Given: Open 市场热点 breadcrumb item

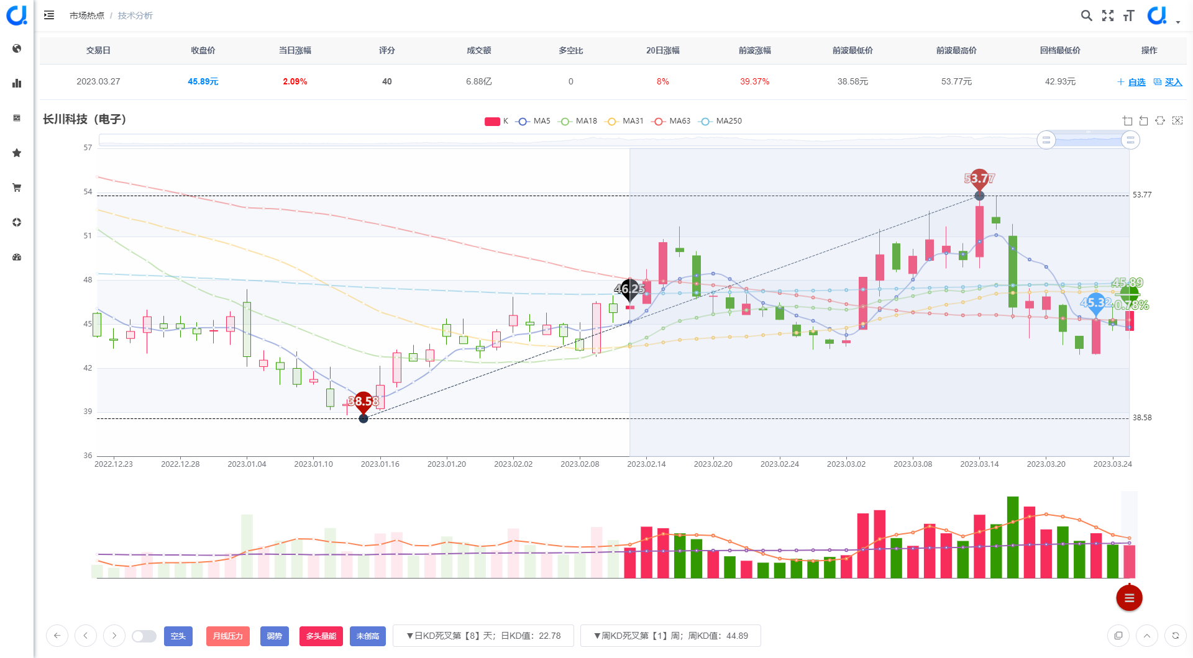Looking at the screenshot, I should (x=87, y=16).
